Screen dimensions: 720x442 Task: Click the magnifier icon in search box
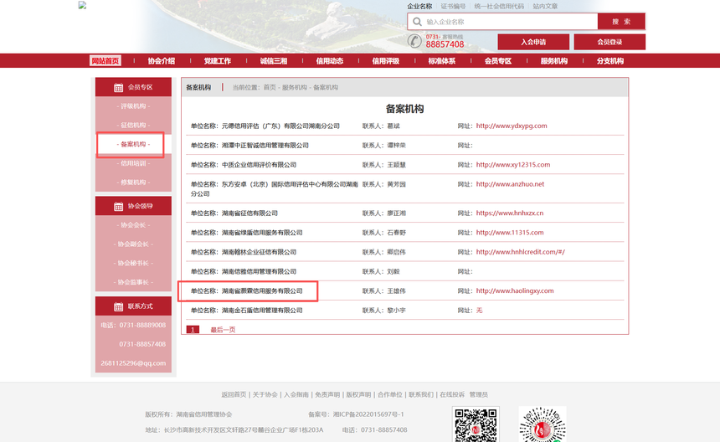click(416, 22)
